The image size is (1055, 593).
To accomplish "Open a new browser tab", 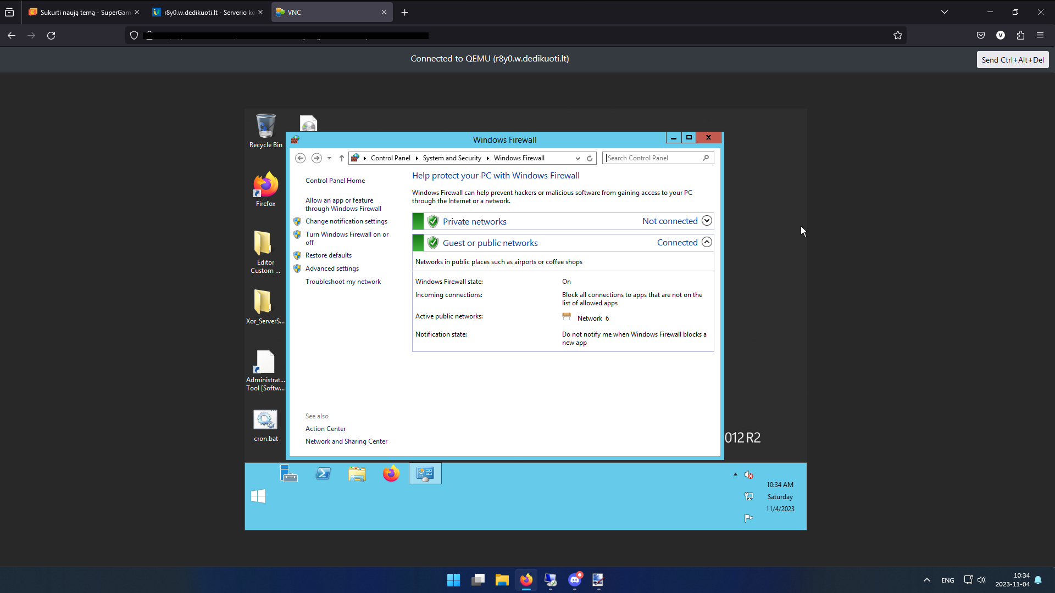I will pos(405,12).
